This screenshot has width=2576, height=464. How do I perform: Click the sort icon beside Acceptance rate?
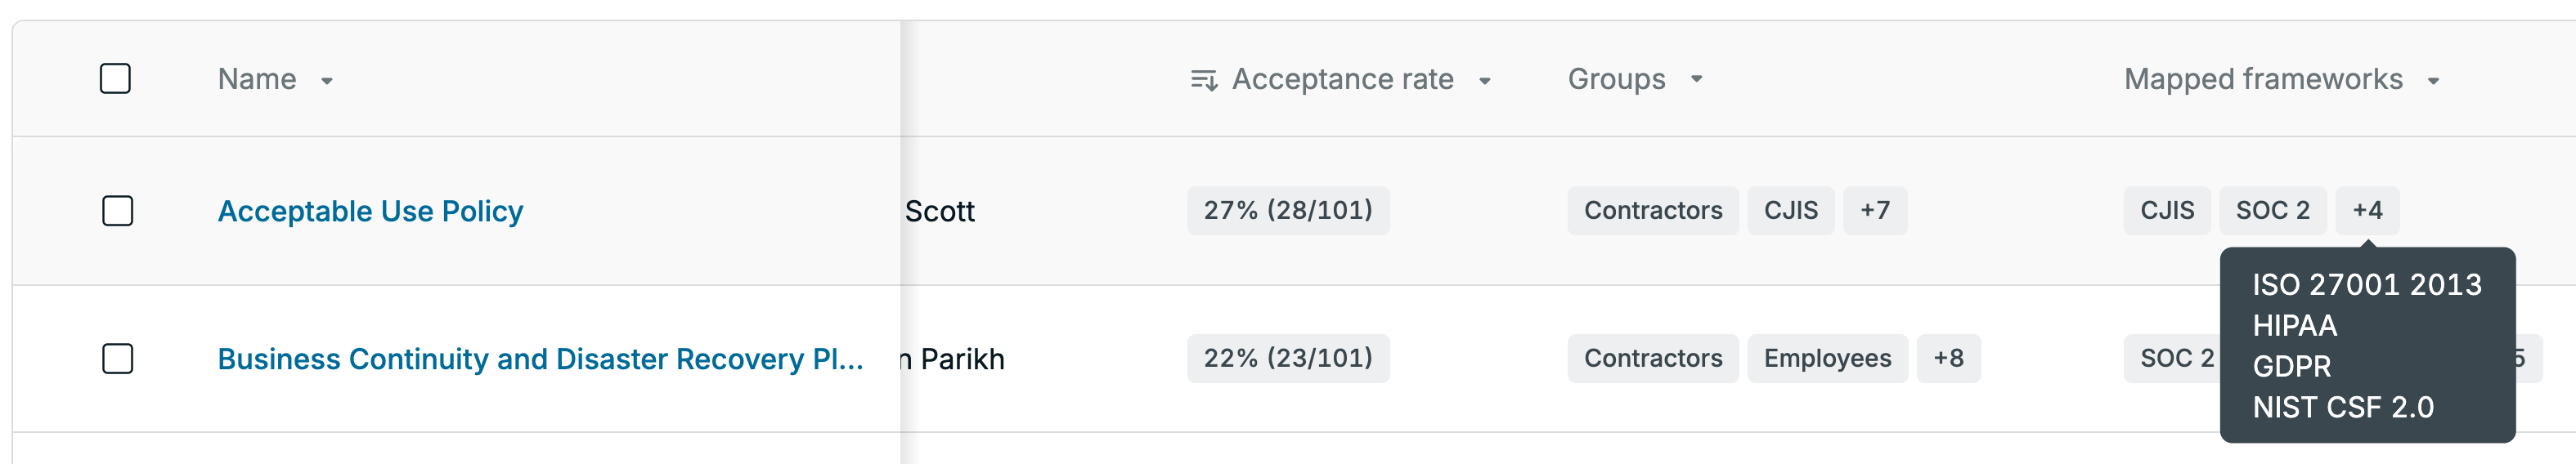pos(1204,80)
